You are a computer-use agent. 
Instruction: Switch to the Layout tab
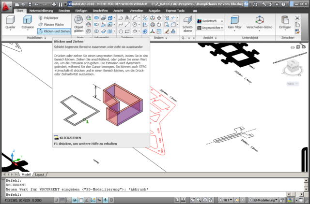[40, 175]
